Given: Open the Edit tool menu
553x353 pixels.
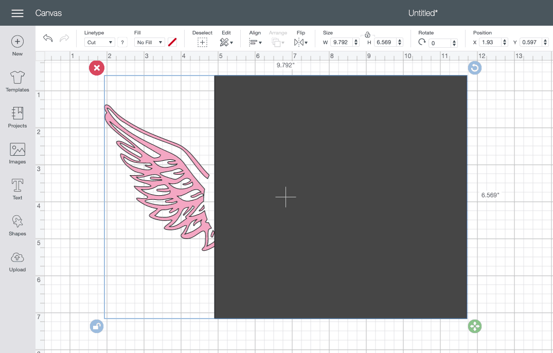Looking at the screenshot, I should click(x=226, y=43).
